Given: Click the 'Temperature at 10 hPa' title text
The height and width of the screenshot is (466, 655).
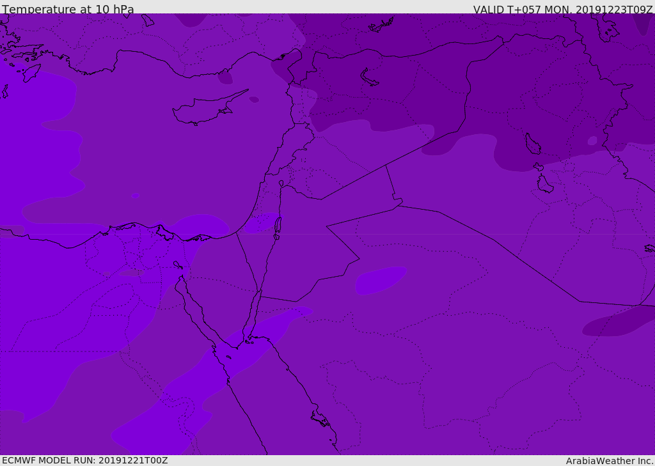Looking at the screenshot, I should point(68,9).
